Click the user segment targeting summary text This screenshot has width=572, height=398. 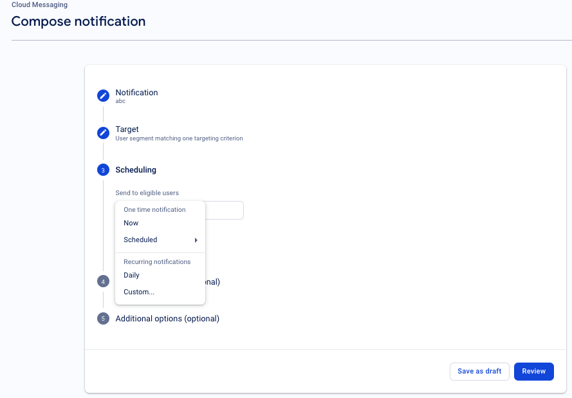[179, 138]
